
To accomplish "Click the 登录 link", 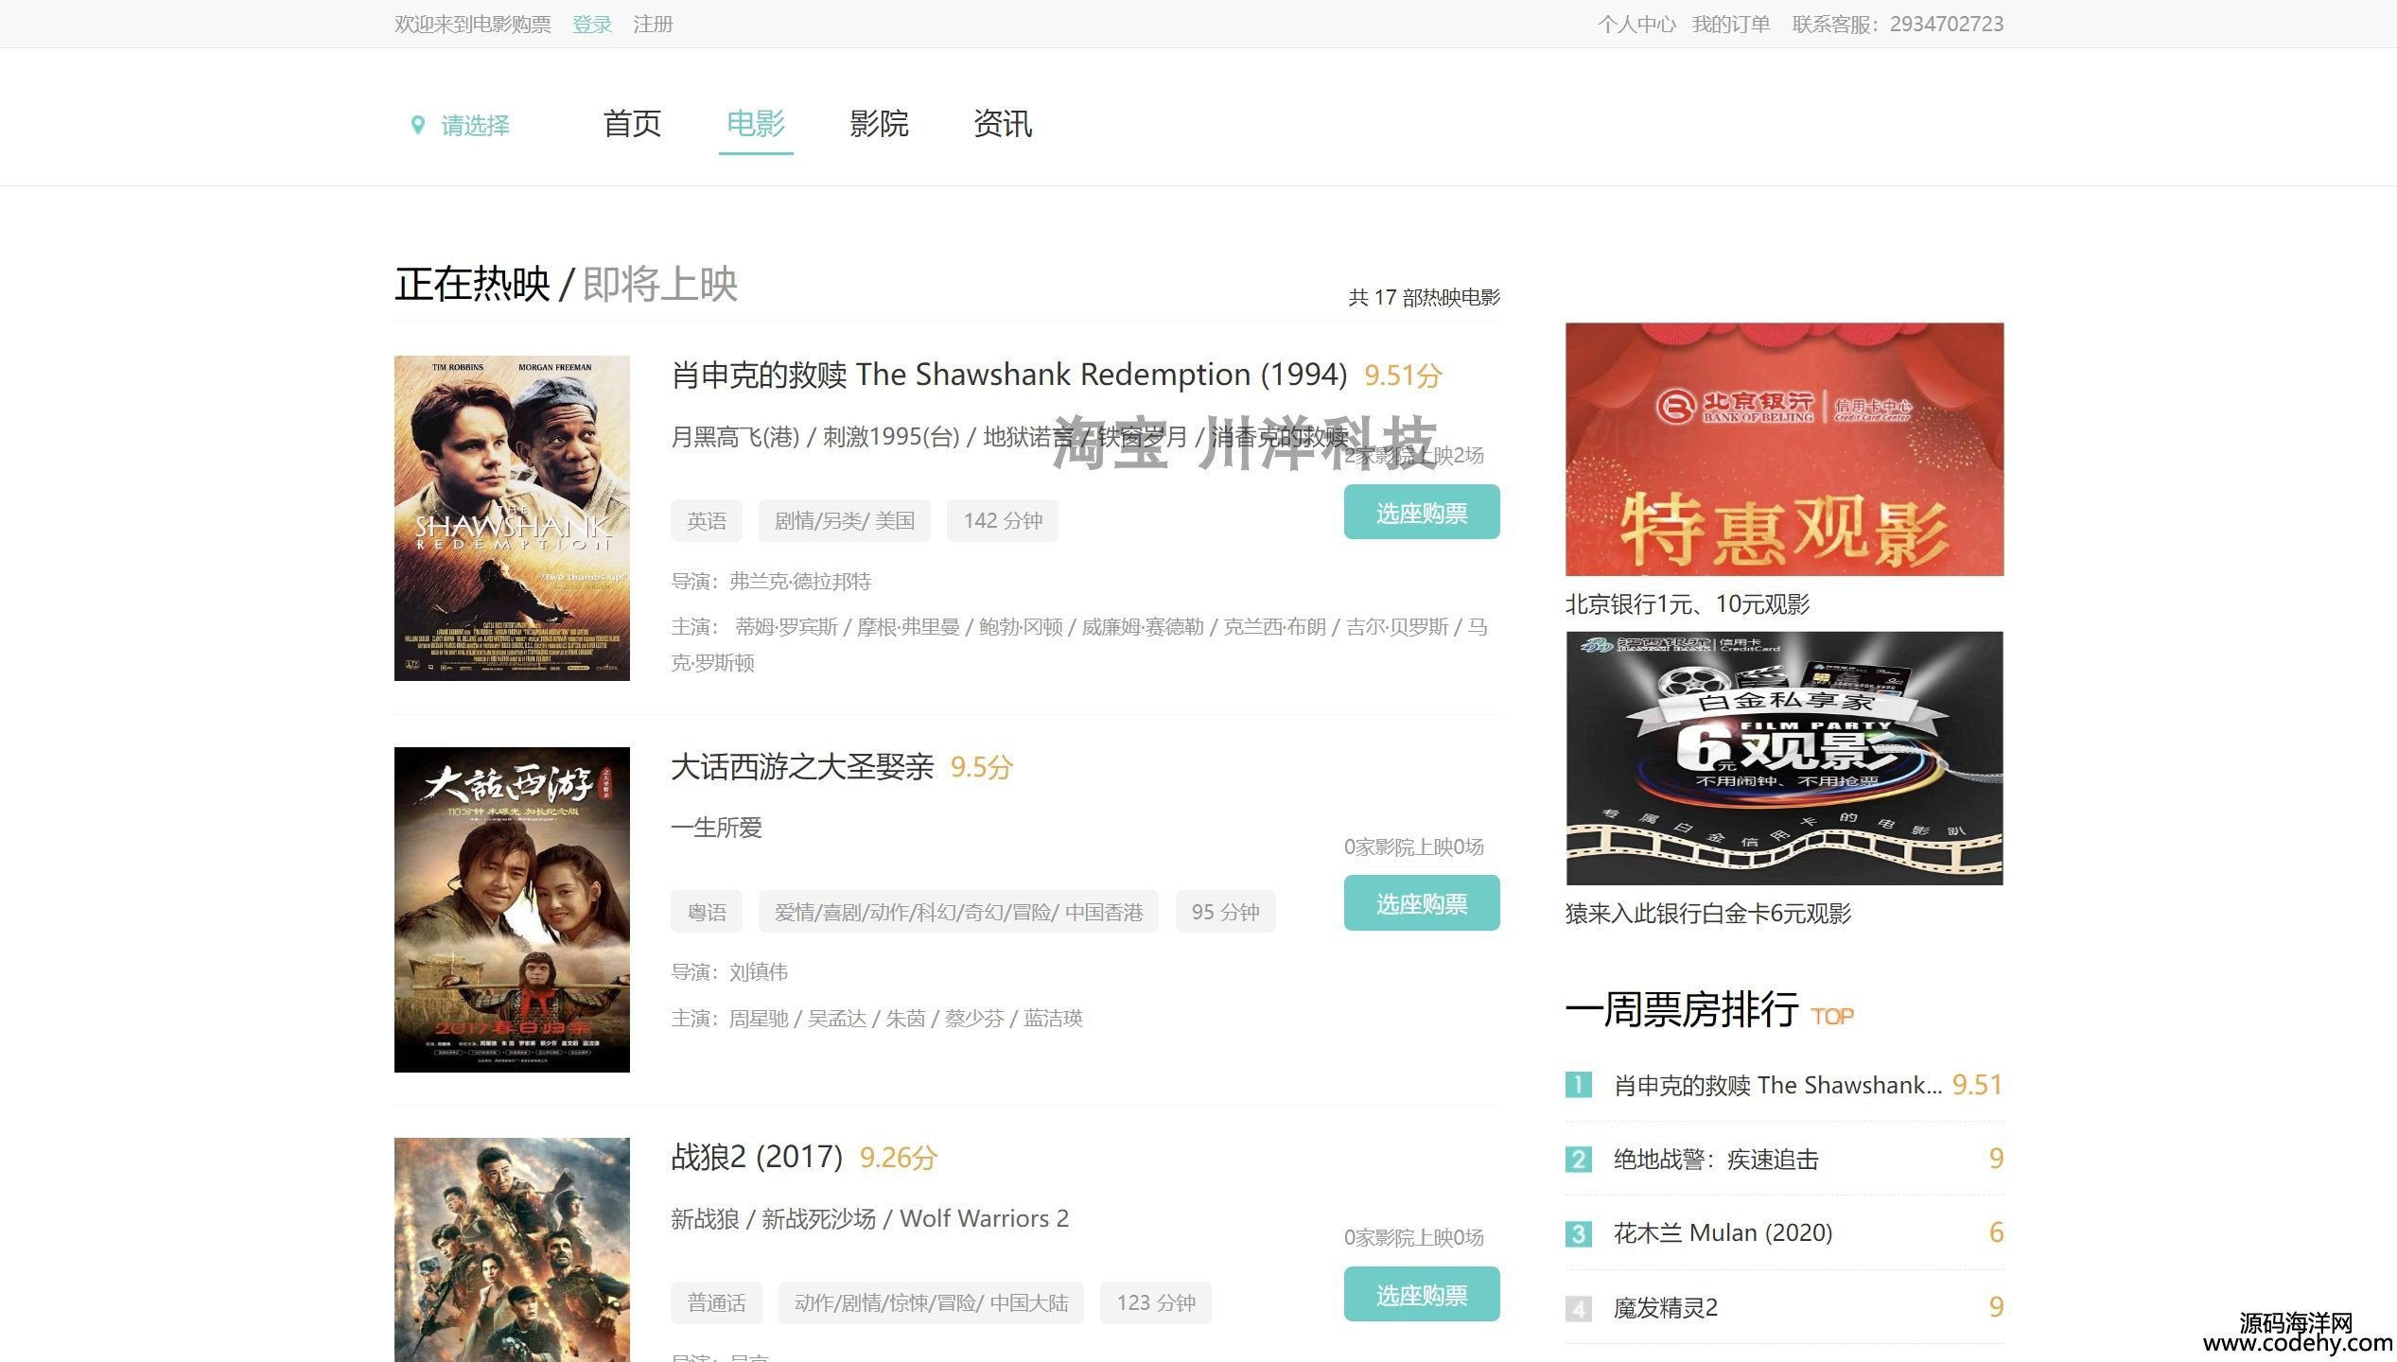I will 592,25.
